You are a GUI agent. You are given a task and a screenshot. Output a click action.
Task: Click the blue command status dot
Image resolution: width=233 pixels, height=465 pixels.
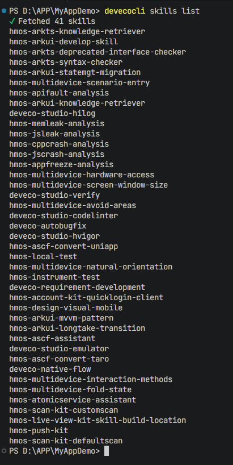tap(4, 11)
